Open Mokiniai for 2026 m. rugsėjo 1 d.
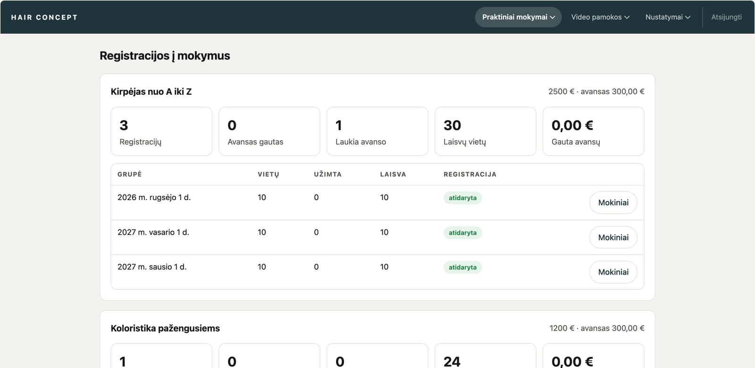Viewport: 755px width, 368px height. coord(613,202)
